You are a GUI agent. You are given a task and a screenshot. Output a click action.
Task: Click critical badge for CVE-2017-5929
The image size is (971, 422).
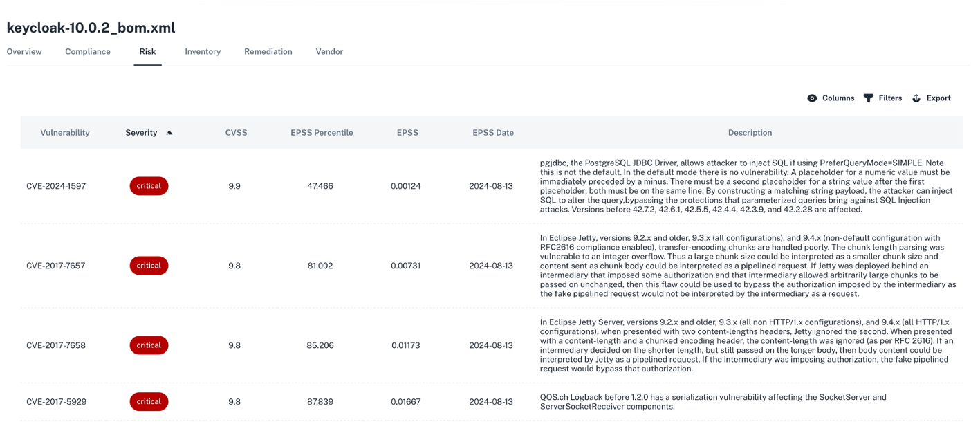(149, 402)
